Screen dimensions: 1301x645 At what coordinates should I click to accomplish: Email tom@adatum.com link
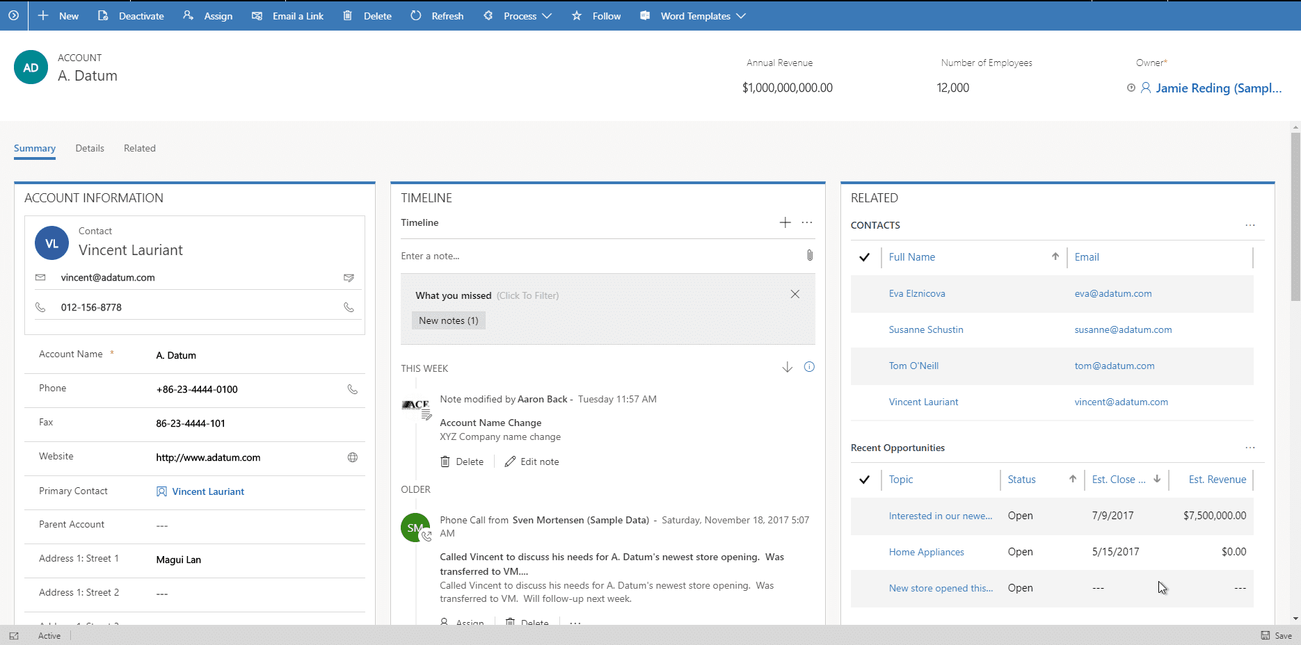[x=1114, y=366]
